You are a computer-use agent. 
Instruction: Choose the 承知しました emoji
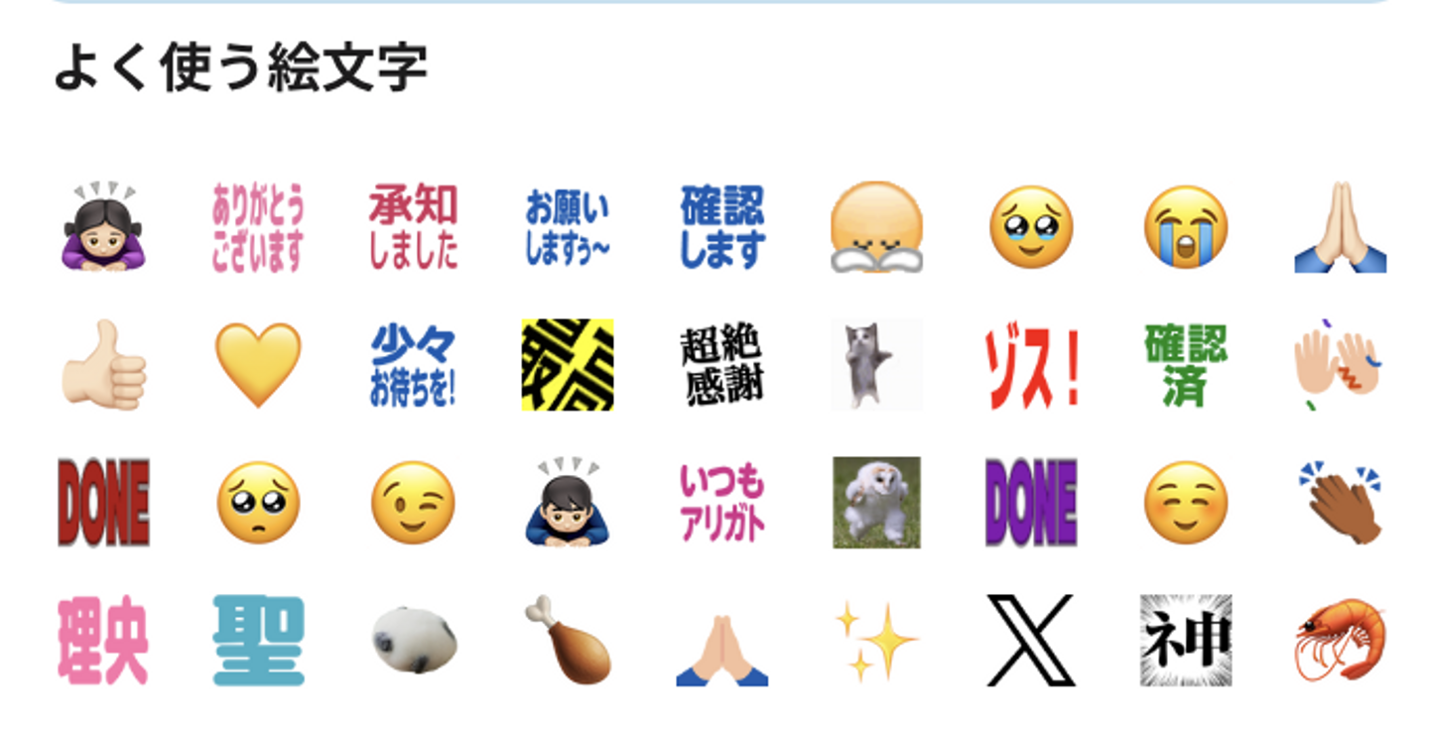tap(413, 227)
